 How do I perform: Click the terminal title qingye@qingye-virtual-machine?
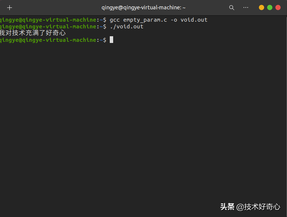pyautogui.click(x=143, y=7)
